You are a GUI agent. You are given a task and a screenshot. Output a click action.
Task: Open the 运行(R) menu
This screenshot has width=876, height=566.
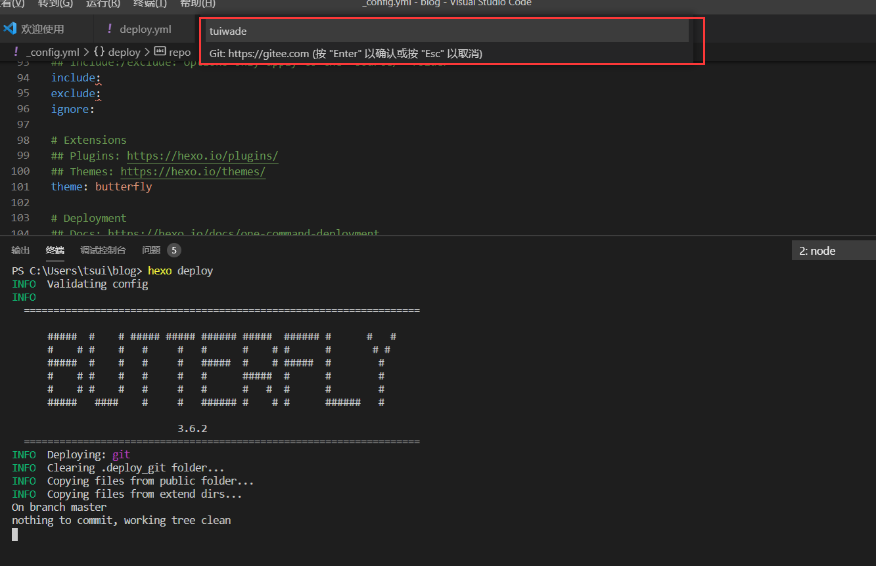point(103,3)
